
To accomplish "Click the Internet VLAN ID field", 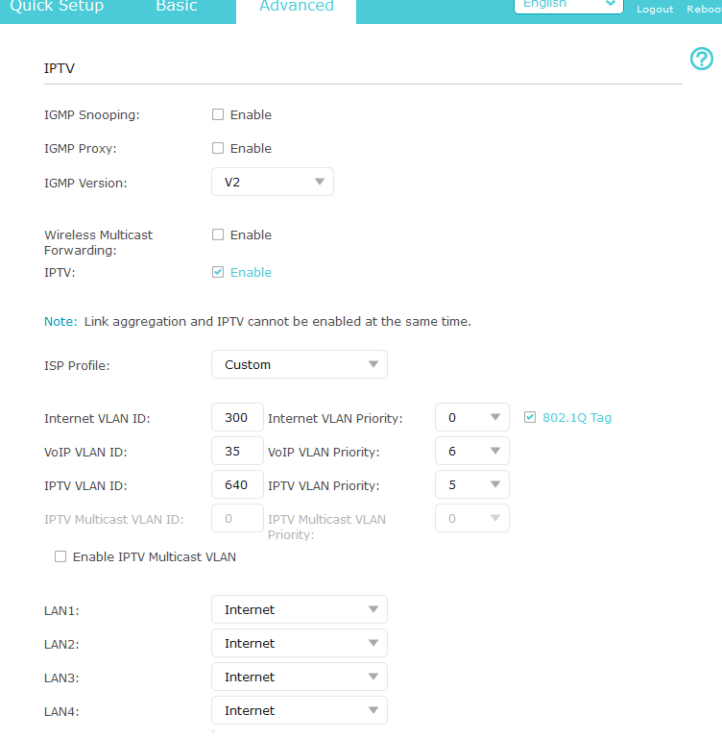I will pos(237,417).
